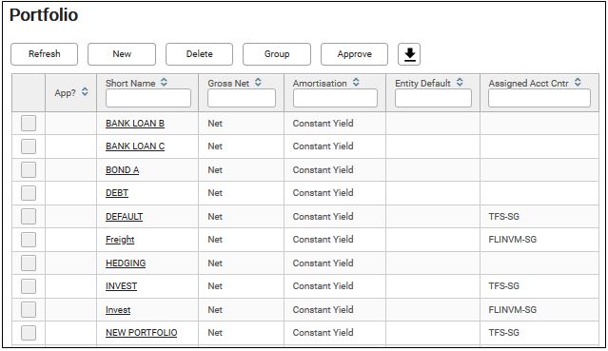This screenshot has width=608, height=351.
Task: Tick the checkbox for BANK LOAN B
Action: pyautogui.click(x=29, y=124)
